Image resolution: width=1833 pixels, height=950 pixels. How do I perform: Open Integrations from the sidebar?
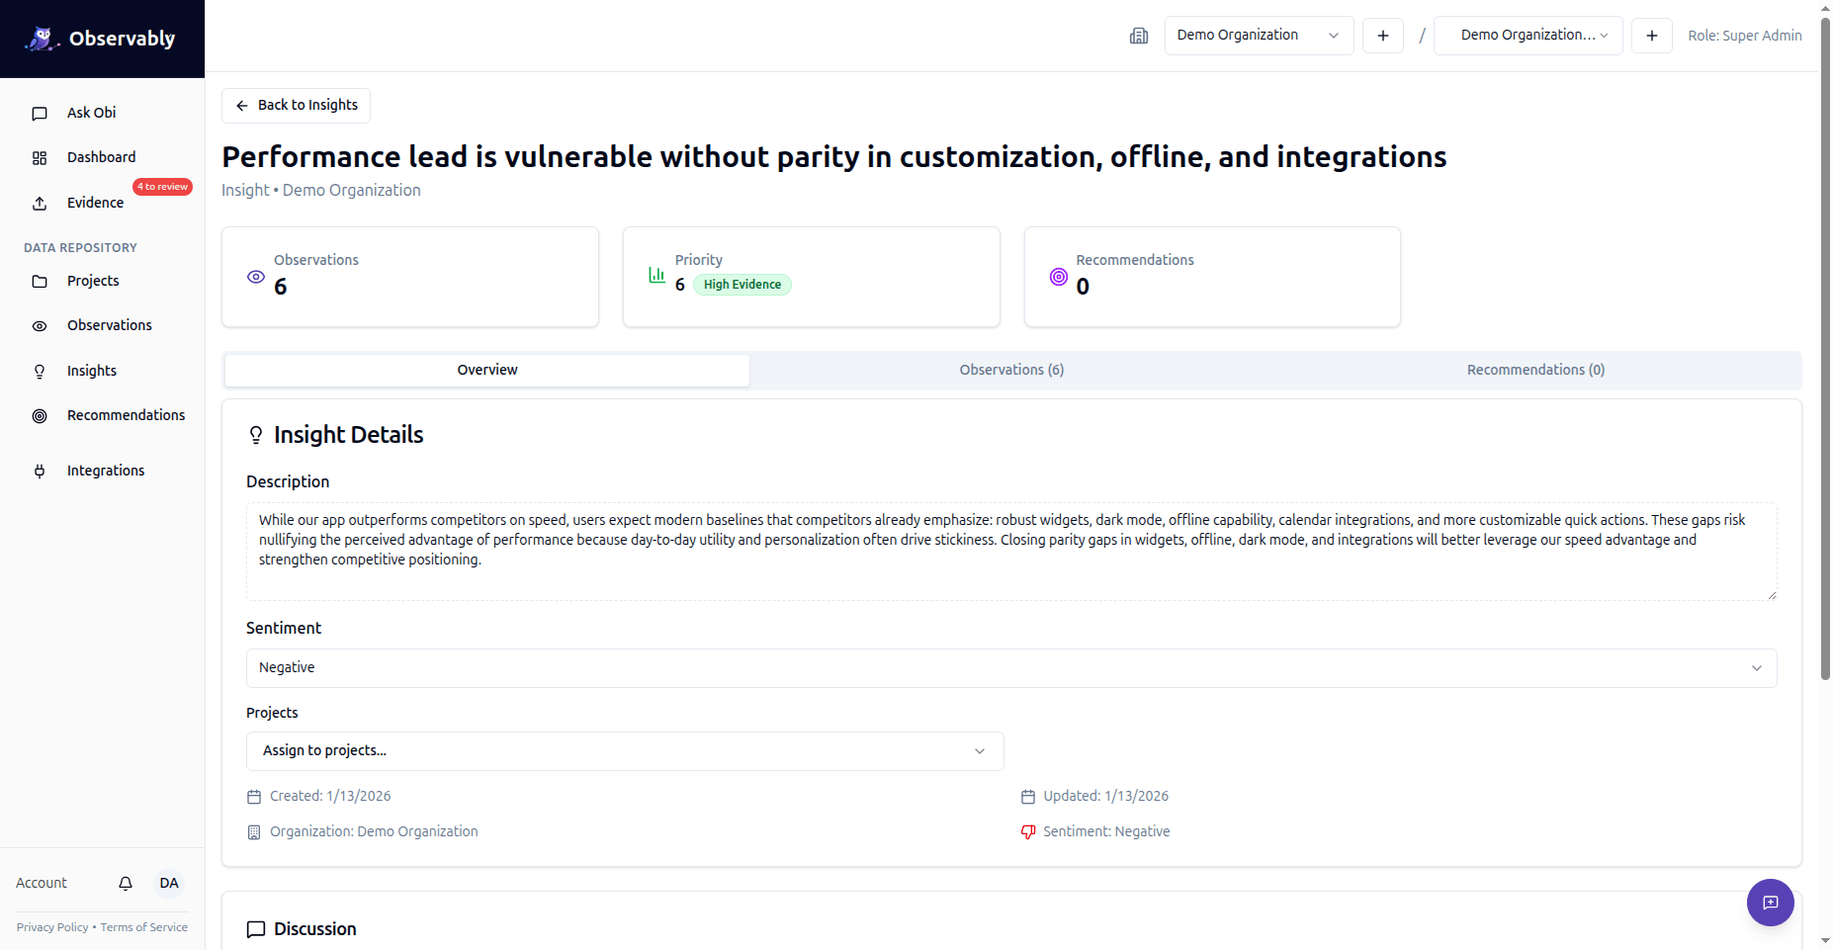pyautogui.click(x=105, y=470)
